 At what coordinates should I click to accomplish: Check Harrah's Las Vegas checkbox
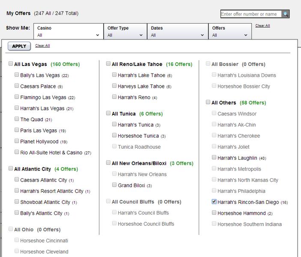coord(17,108)
